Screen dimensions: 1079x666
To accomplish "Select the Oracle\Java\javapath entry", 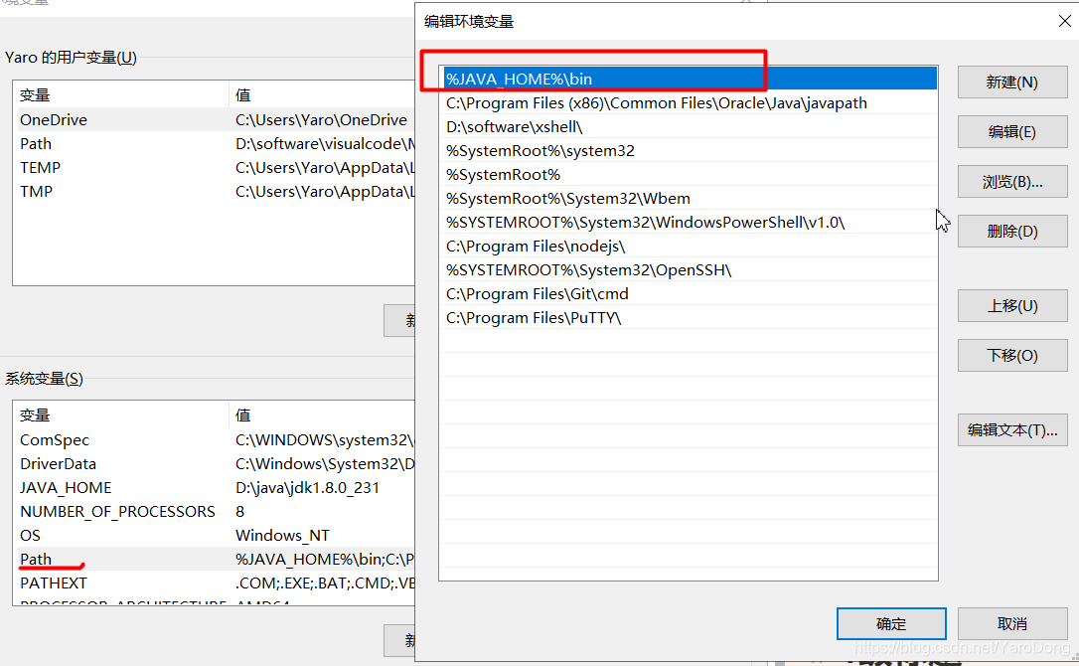I will coord(689,102).
